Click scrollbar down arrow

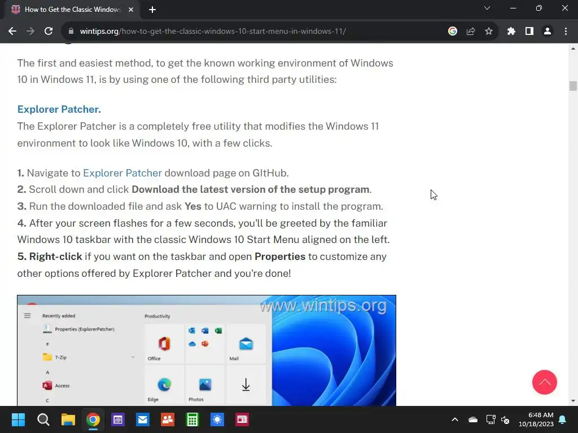(573, 401)
